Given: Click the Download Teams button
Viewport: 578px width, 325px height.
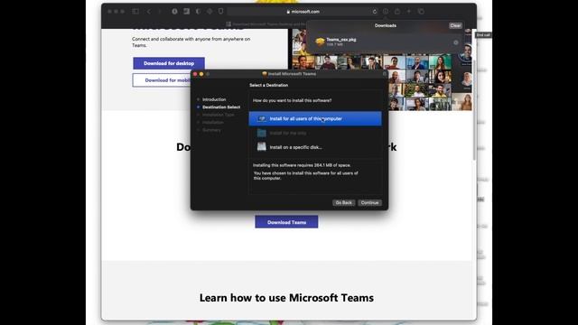Looking at the screenshot, I should (x=286, y=222).
